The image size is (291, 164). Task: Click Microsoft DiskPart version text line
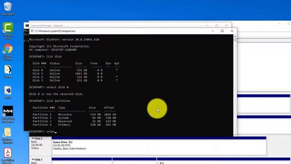coord(64,40)
